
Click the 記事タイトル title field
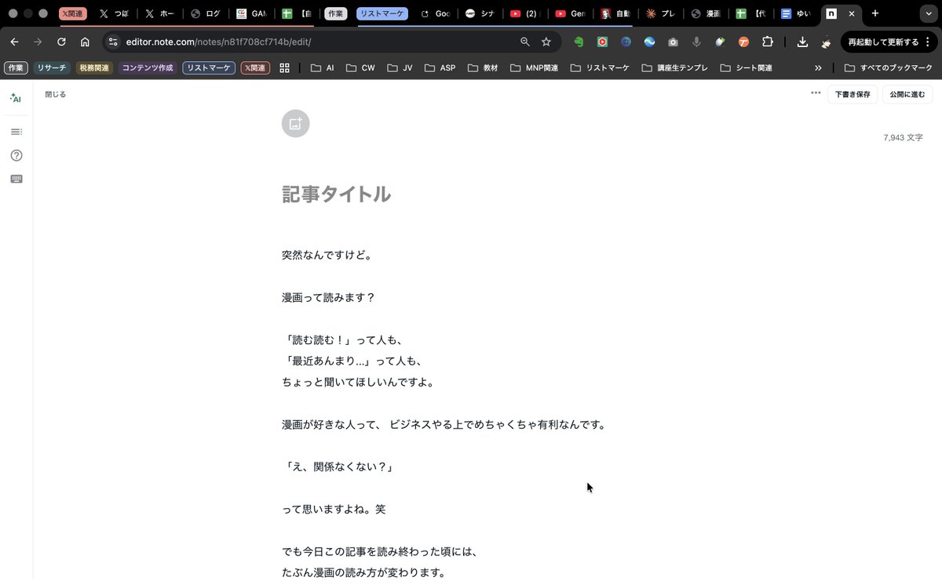point(336,194)
